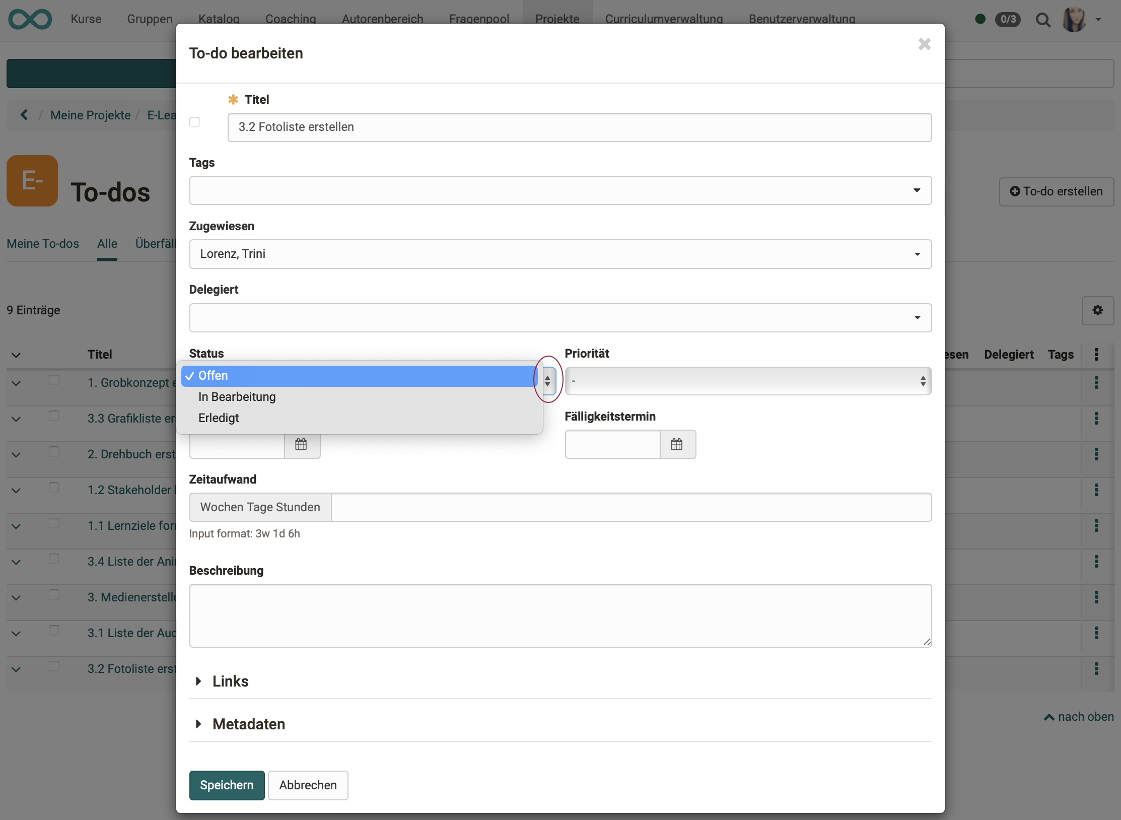
Task: Click the table settings gear icon
Action: point(1097,310)
